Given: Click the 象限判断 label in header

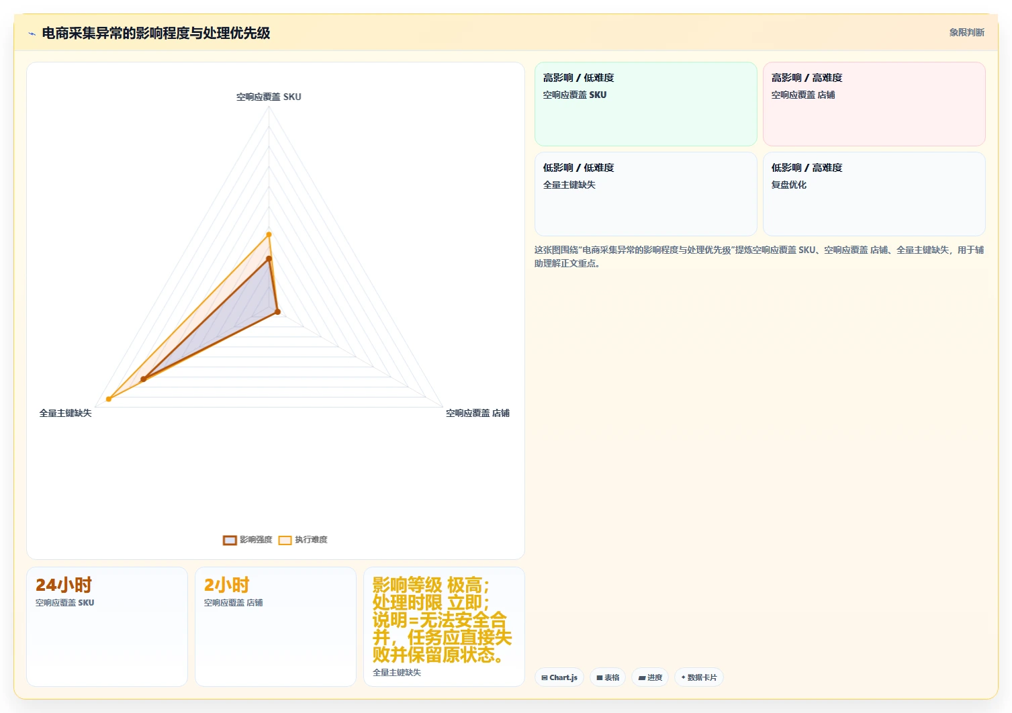Looking at the screenshot, I should pyautogui.click(x=966, y=33).
